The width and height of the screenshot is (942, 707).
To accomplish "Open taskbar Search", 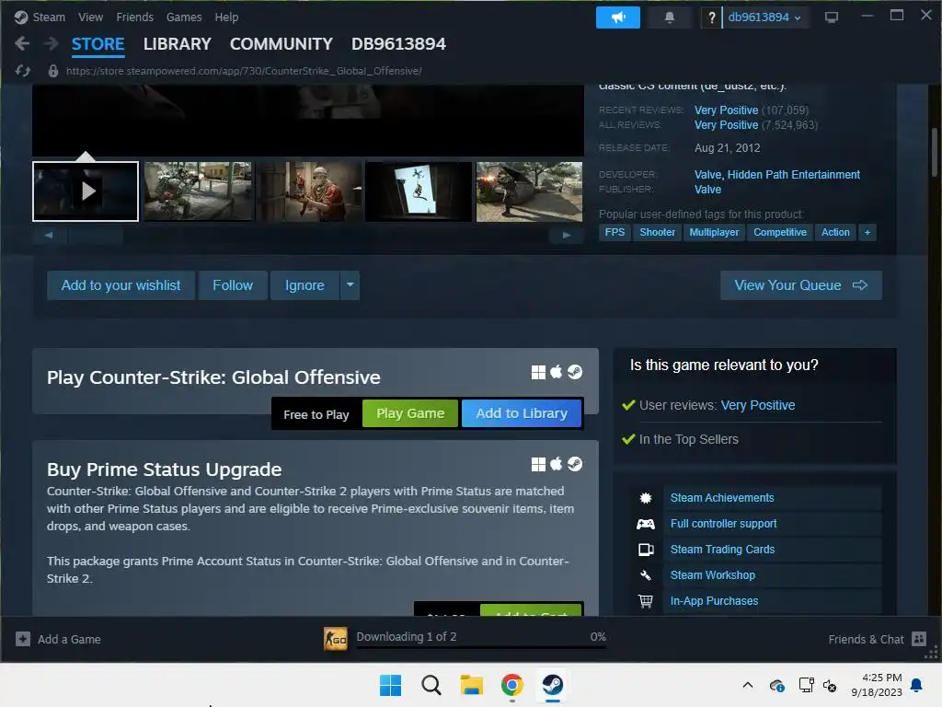I will point(431,685).
